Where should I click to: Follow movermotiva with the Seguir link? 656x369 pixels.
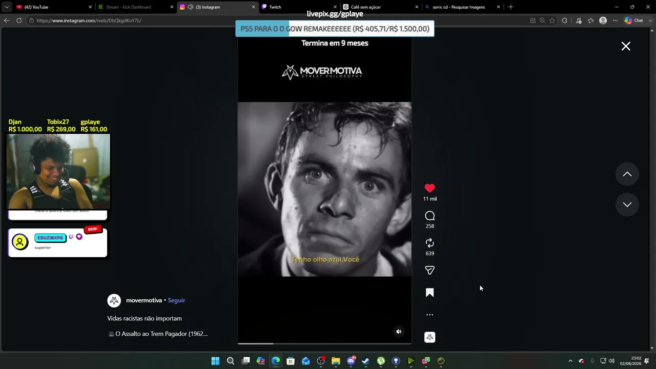[x=176, y=300]
